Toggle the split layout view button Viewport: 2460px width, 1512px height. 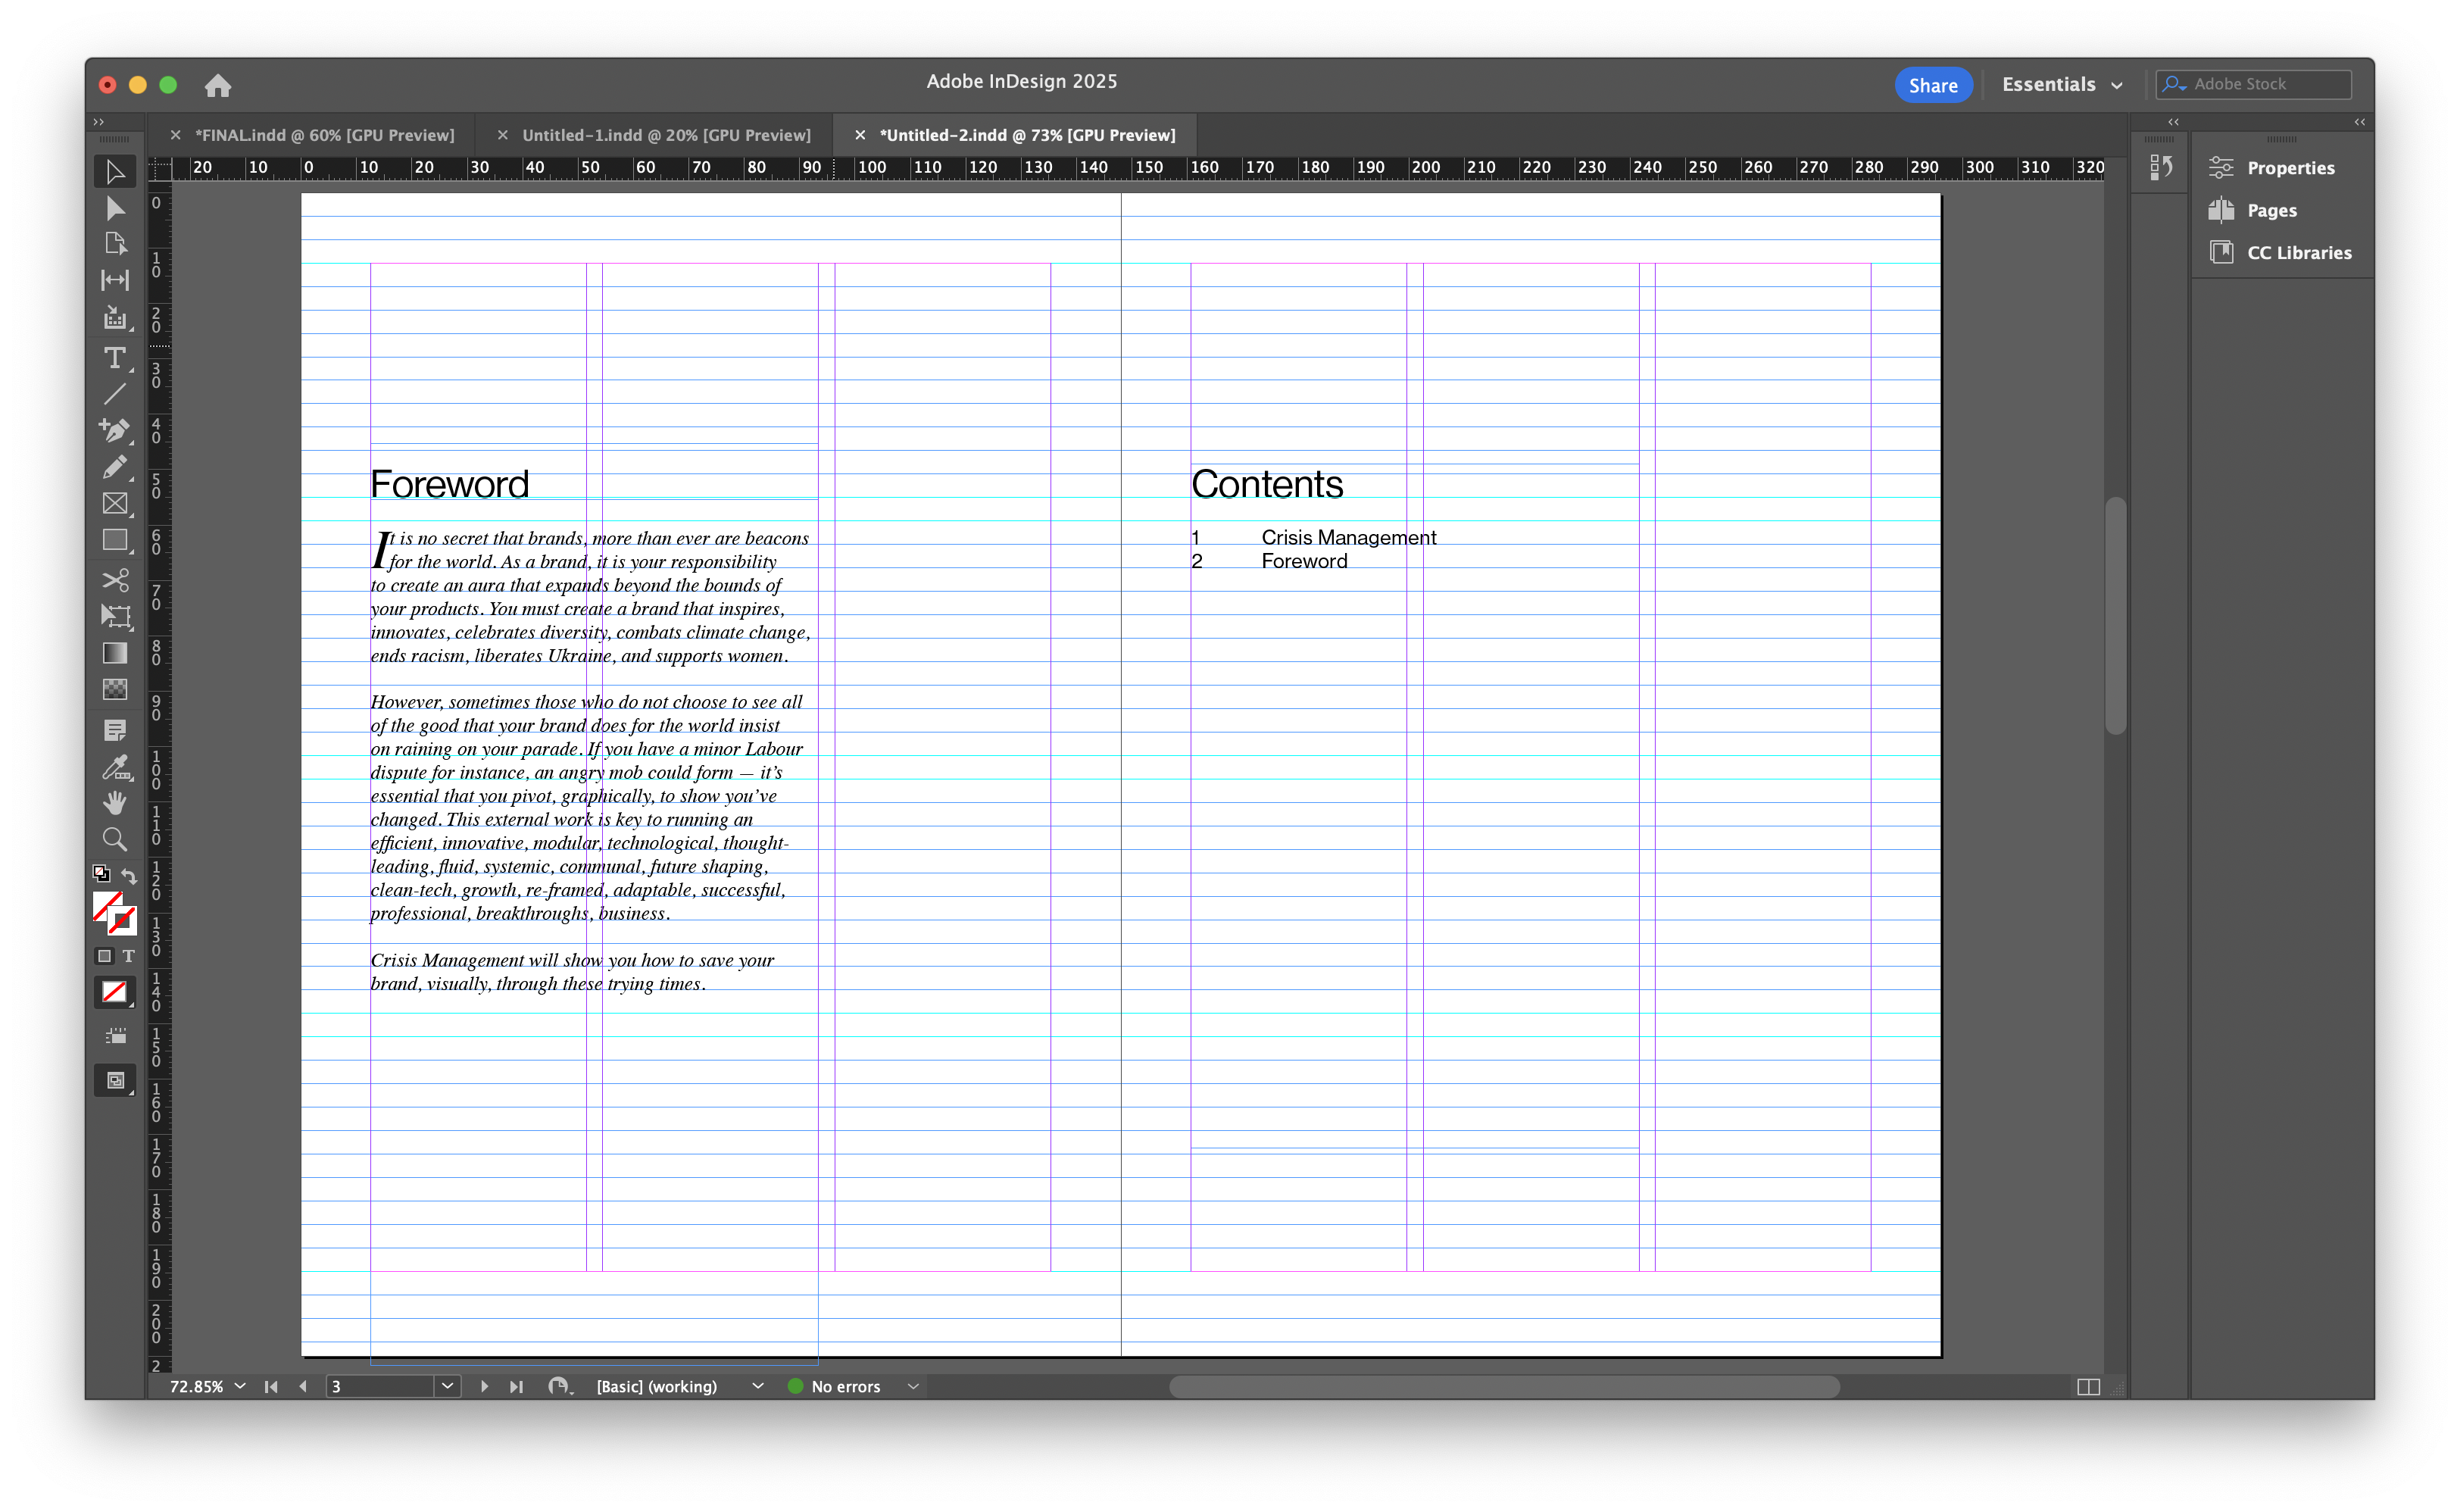pyautogui.click(x=2088, y=1386)
